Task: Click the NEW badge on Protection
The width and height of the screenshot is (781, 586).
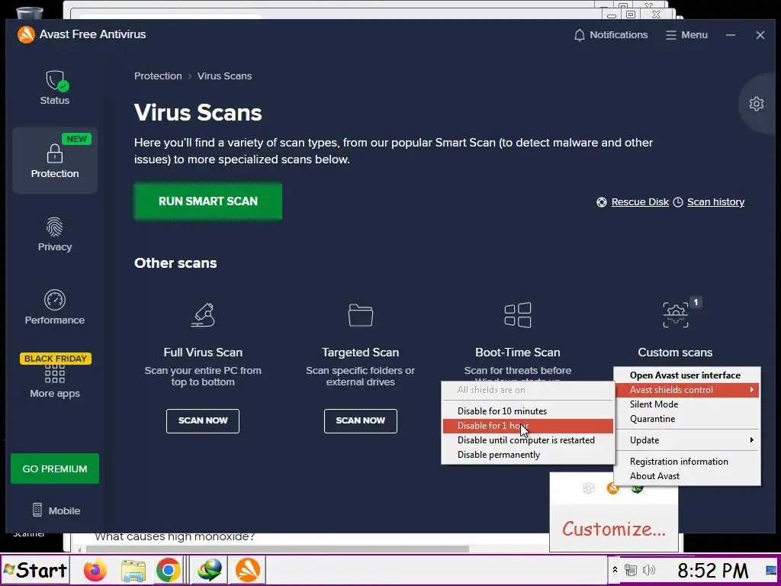Action: click(x=77, y=139)
